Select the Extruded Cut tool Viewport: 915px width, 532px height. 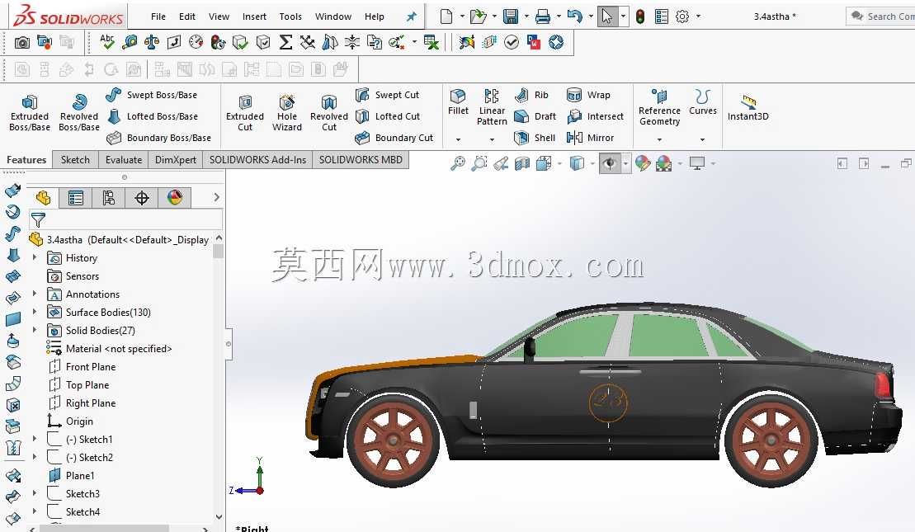tap(245, 112)
